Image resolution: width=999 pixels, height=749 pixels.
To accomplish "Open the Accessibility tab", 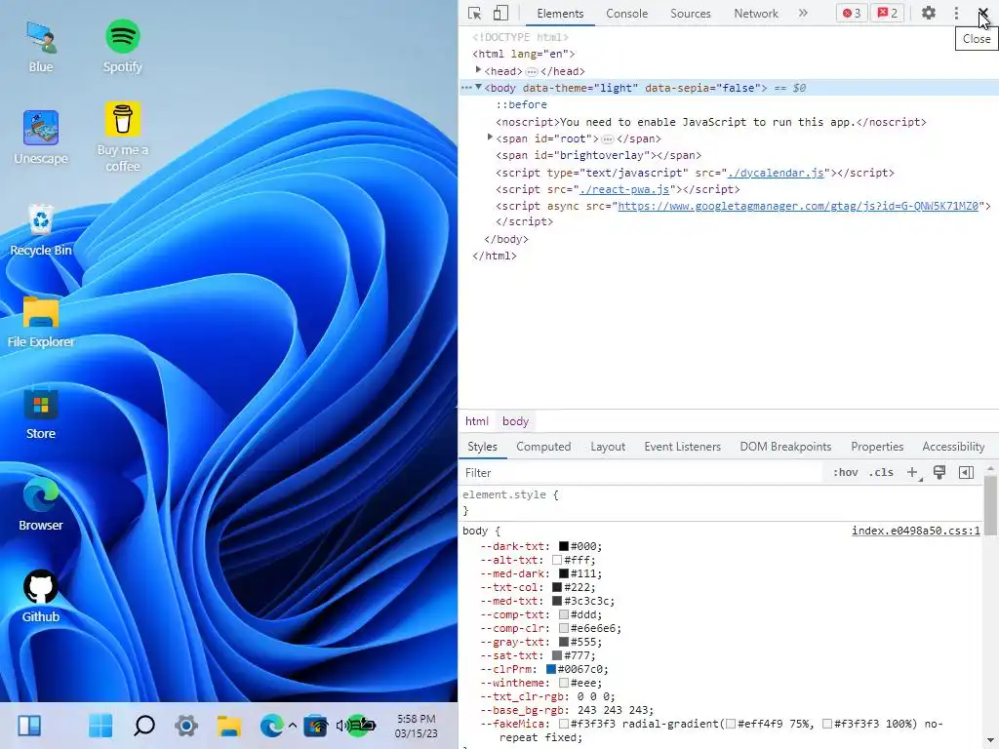I will (x=953, y=447).
